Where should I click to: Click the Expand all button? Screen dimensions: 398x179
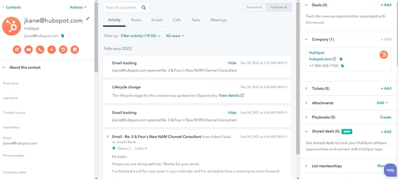tap(254, 7)
